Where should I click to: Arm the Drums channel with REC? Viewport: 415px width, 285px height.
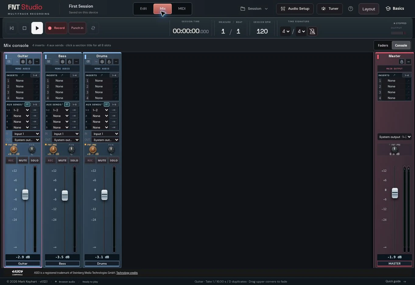point(90,160)
